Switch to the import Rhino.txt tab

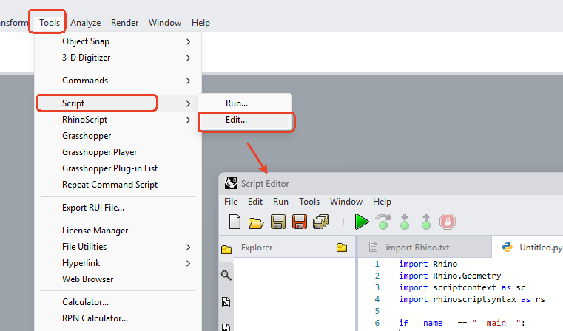(410, 247)
